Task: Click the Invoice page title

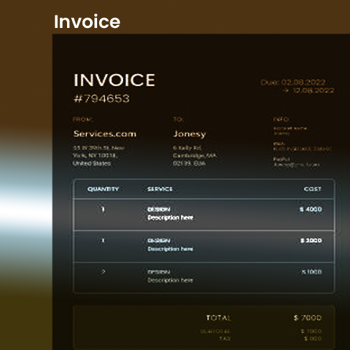Action: point(87,22)
